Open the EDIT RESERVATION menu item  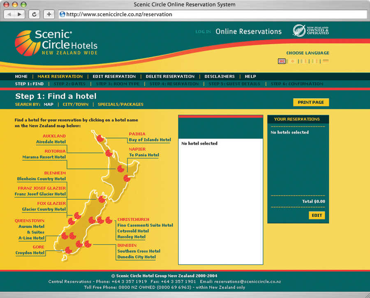tap(114, 76)
